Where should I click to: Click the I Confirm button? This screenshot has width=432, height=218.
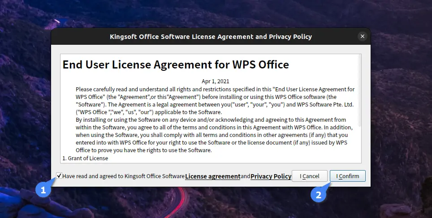click(348, 176)
